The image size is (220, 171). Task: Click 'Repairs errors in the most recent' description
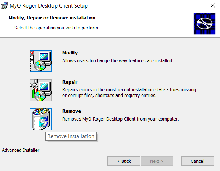pyautogui.click(x=129, y=90)
